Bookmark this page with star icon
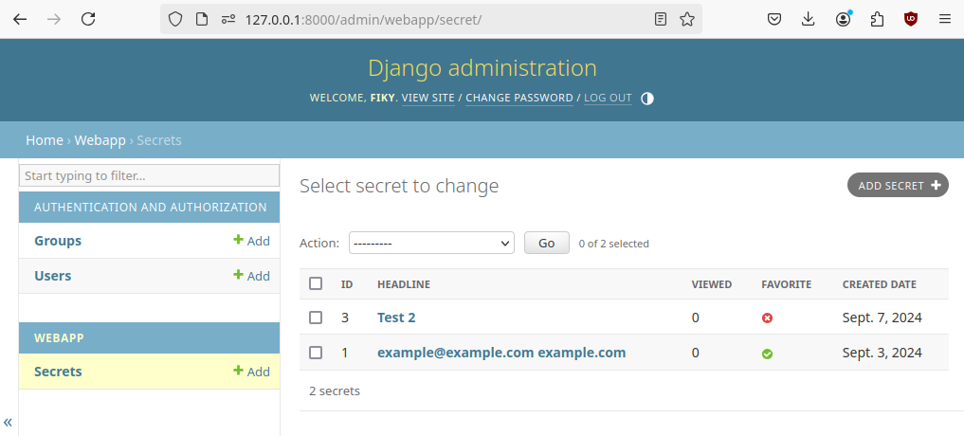Image resolution: width=964 pixels, height=436 pixels. 687,19
